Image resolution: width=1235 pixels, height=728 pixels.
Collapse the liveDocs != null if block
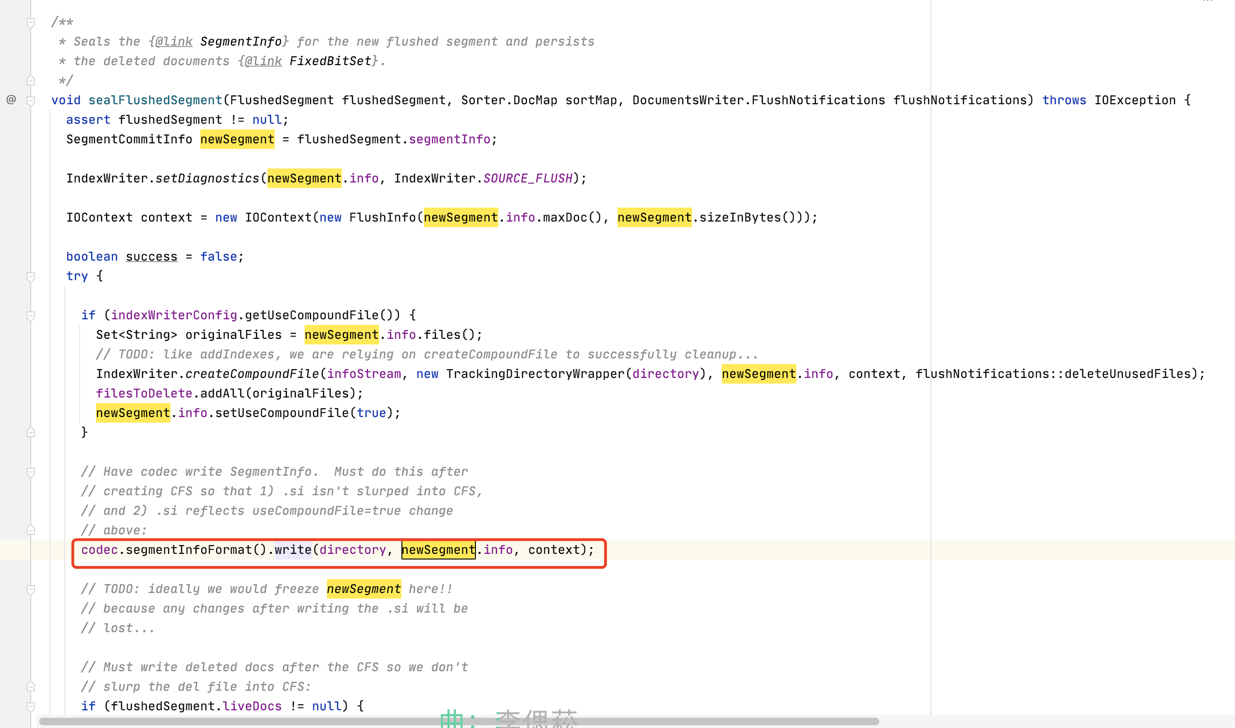(30, 707)
